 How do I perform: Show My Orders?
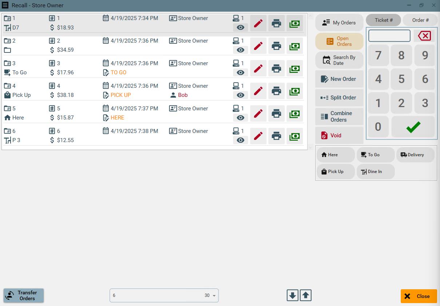pos(339,23)
